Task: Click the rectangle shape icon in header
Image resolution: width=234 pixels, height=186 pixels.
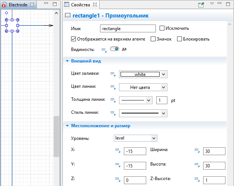Action: pyautogui.click(x=68, y=15)
